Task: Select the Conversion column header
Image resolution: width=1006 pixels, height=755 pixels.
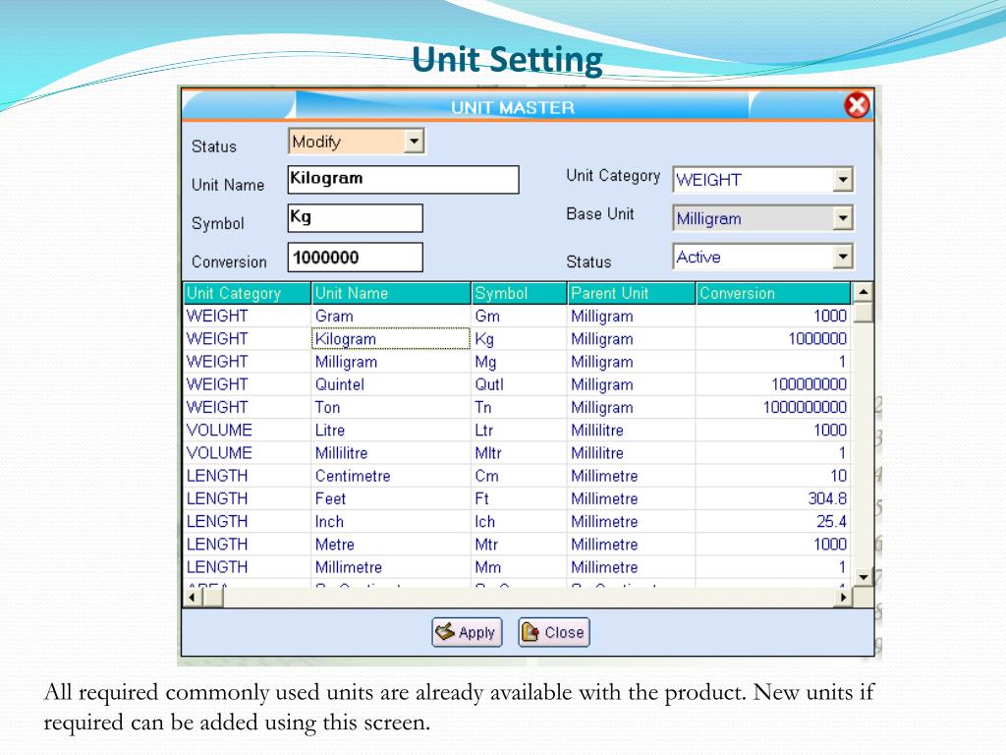Action: point(773,293)
